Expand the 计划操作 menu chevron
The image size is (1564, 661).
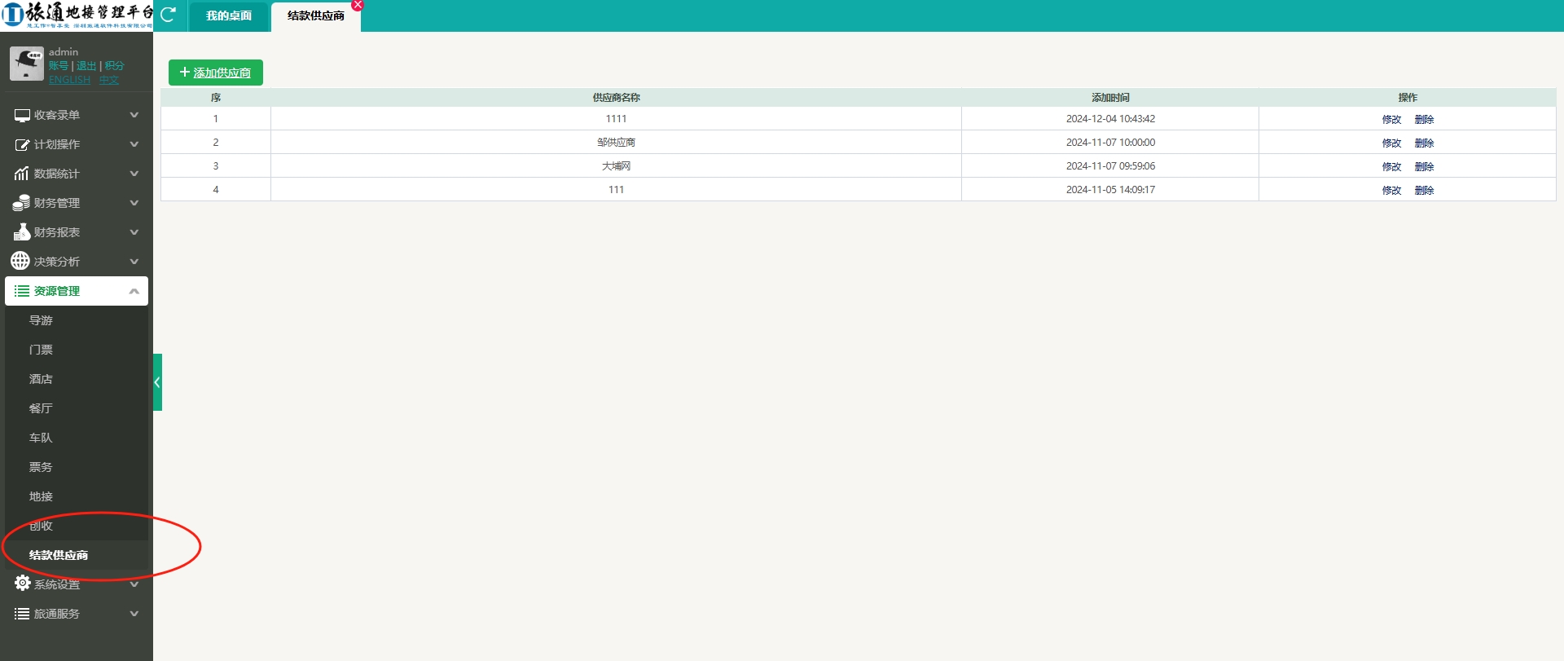[134, 144]
